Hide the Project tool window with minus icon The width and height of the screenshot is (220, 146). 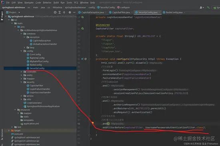point(74,12)
